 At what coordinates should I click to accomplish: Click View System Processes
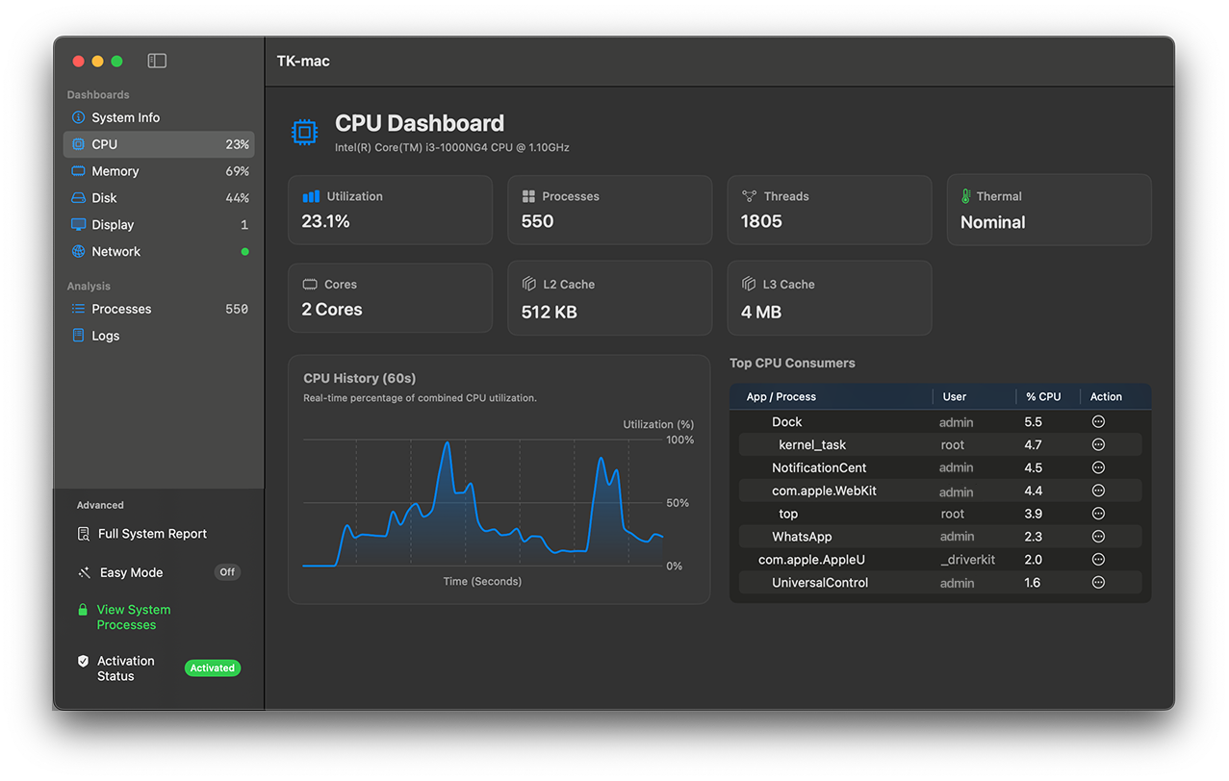[x=133, y=617]
